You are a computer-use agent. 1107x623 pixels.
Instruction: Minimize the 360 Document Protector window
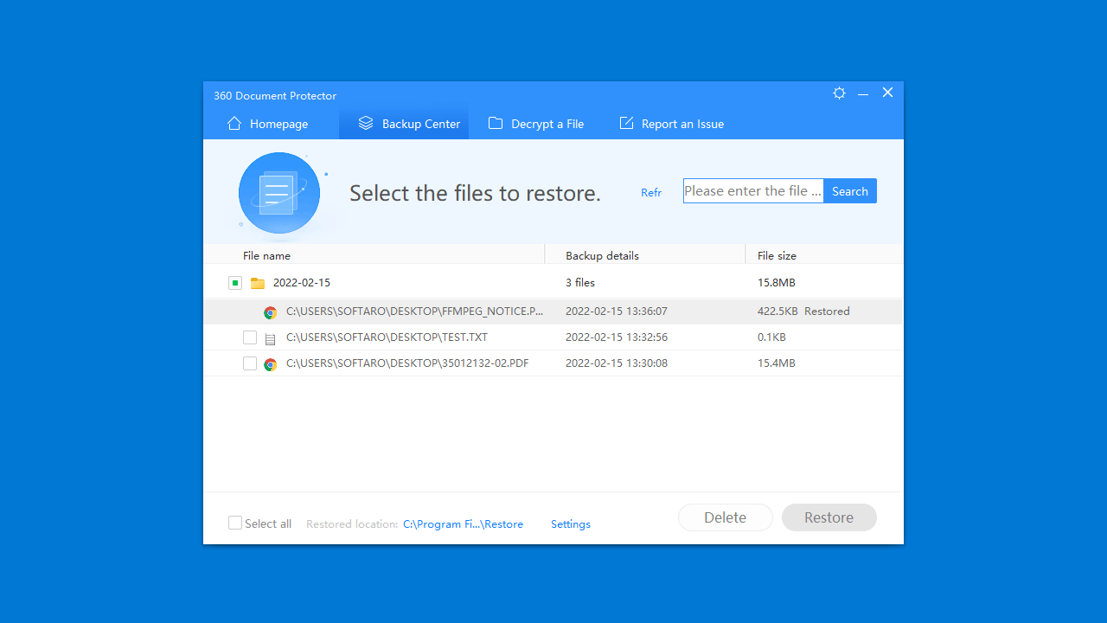(863, 93)
